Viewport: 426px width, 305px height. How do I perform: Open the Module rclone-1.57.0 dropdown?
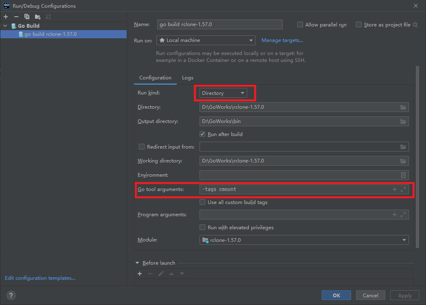tap(304, 240)
